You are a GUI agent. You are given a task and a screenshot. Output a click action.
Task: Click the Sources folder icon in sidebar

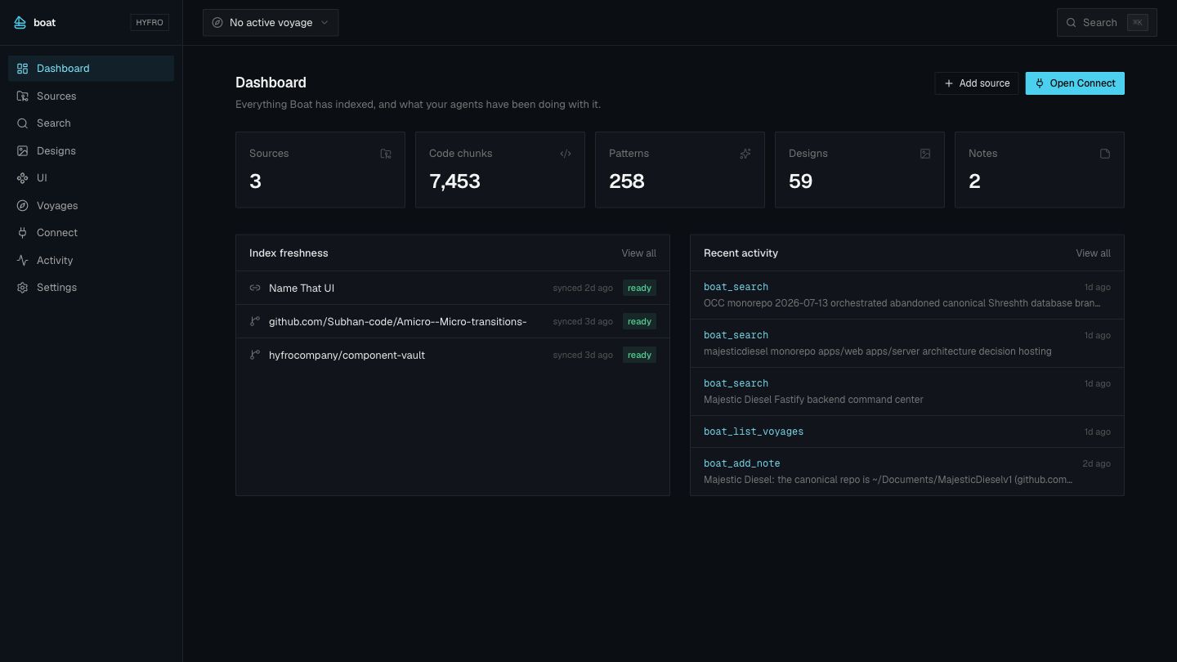(22, 96)
